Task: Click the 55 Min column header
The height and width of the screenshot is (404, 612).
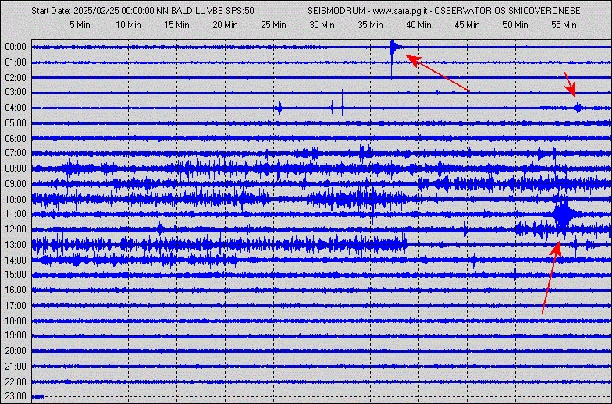Action: point(564,25)
